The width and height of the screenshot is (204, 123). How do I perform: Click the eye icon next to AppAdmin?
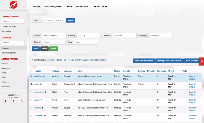pos(45,116)
